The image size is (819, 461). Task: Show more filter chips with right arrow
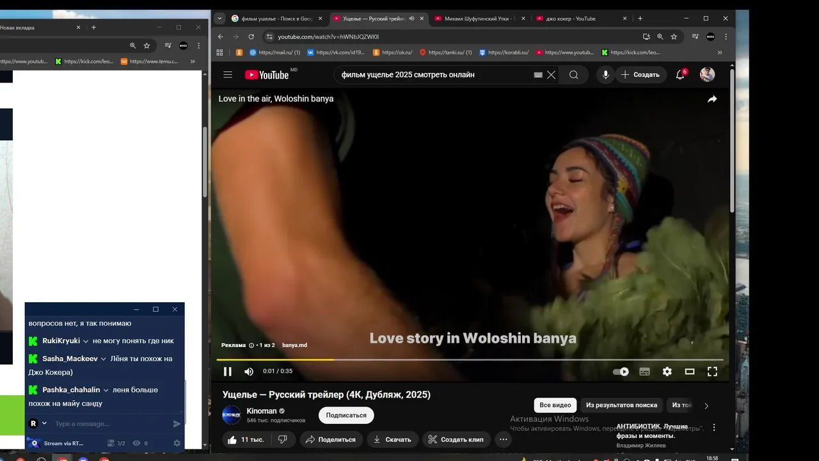706,405
